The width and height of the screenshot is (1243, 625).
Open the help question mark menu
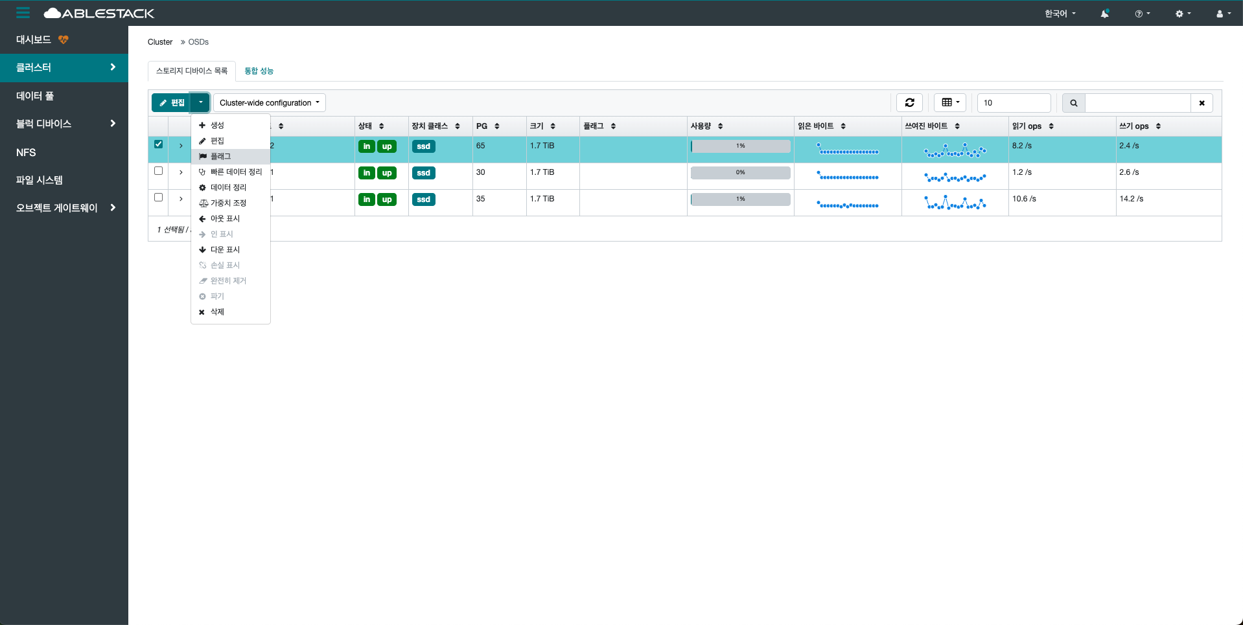1142,14
